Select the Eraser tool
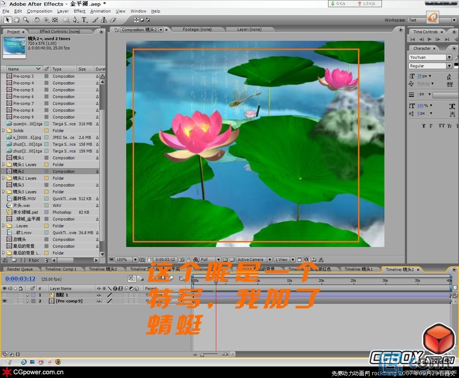459x378 pixels. point(113,20)
